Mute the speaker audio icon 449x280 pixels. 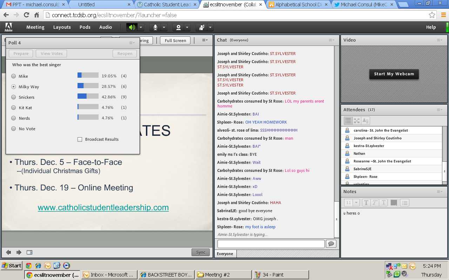[132, 27]
